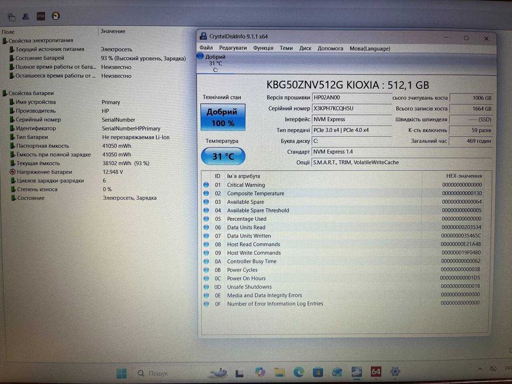Click total host writes value 1664 GB
This screenshot has height=384, width=512.
471,109
